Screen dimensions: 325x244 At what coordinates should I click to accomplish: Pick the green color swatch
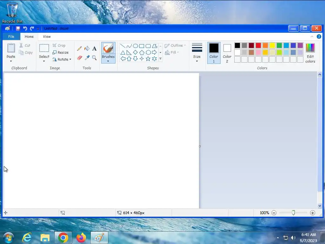(279, 45)
